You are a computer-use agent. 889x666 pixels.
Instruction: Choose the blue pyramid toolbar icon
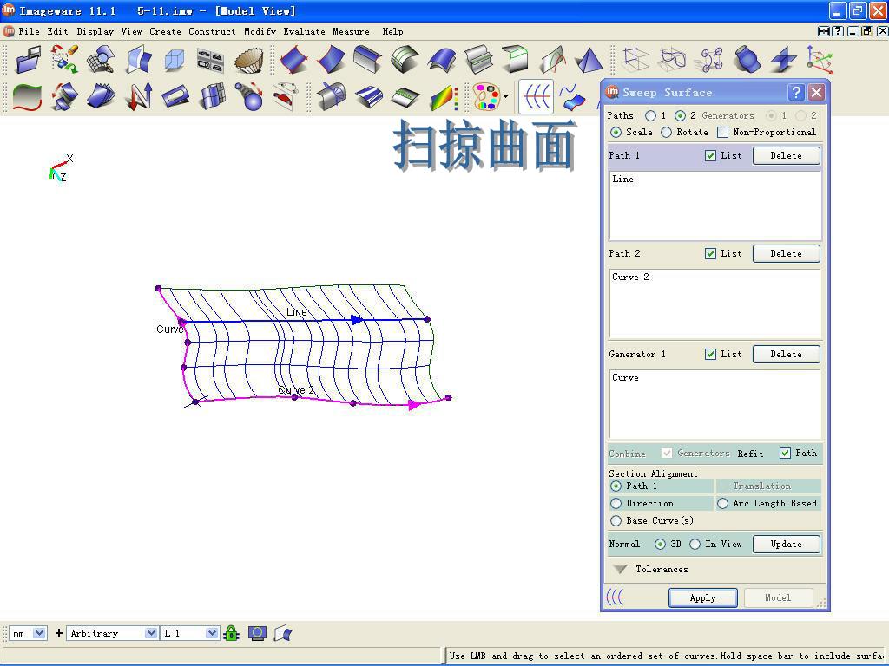click(589, 60)
